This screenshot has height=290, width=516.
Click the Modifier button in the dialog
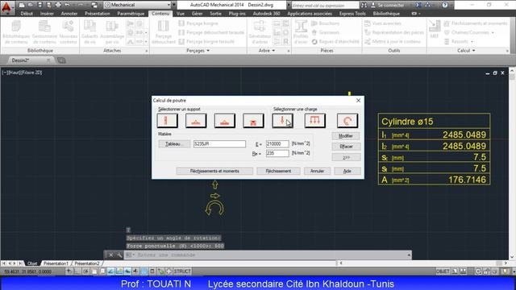click(x=346, y=136)
